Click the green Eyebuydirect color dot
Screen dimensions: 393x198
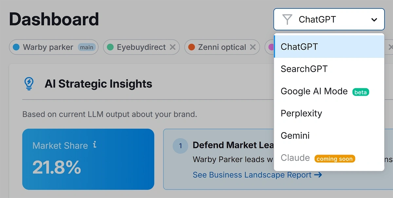110,47
